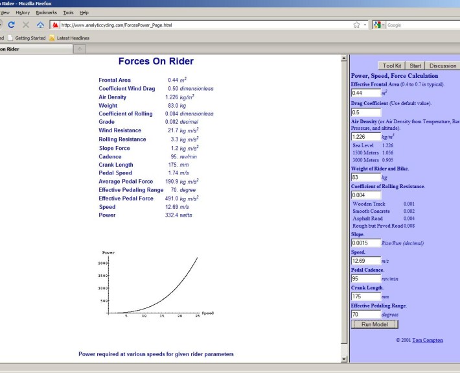Click the Asphalt Road 0.004 reference line
The width and height of the screenshot is (460, 373).
(384, 219)
